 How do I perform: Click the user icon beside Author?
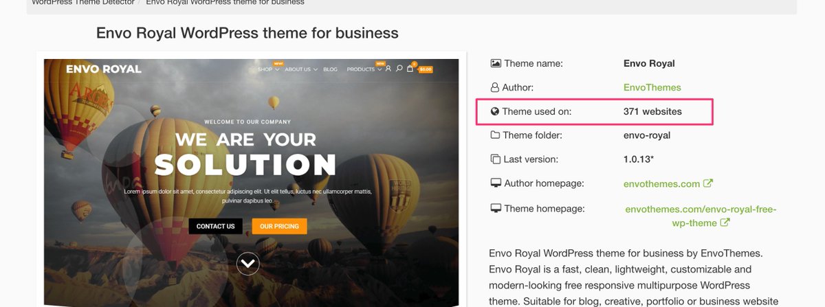pyautogui.click(x=495, y=87)
